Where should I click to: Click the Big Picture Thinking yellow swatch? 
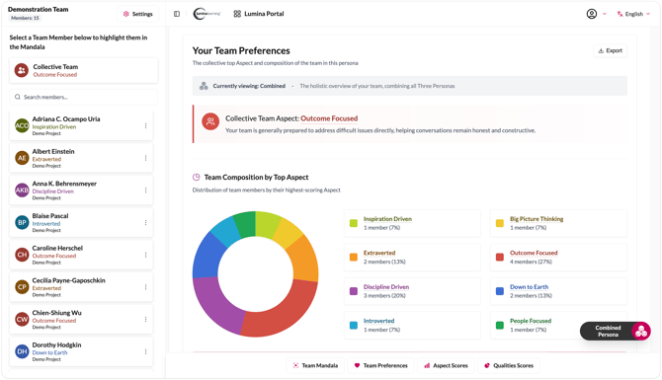pyautogui.click(x=499, y=223)
